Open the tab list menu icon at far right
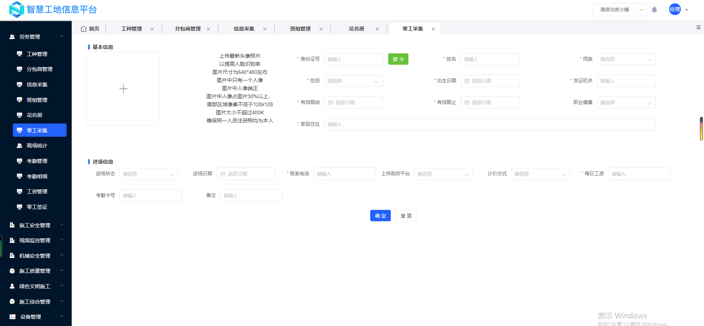Viewport: 704px width, 326px height. [698, 27]
